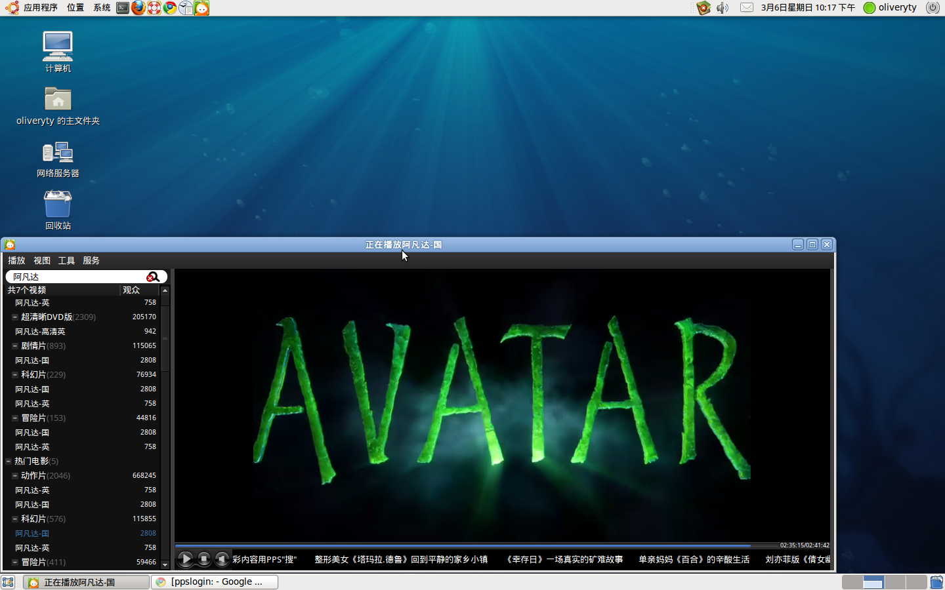Close the PPS player window

click(x=827, y=245)
